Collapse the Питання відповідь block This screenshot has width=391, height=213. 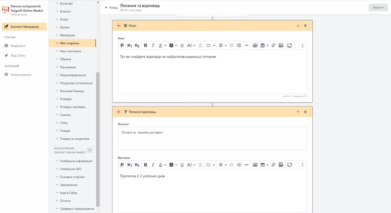[119, 111]
